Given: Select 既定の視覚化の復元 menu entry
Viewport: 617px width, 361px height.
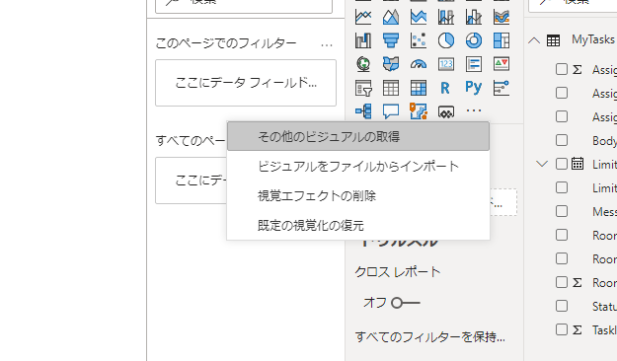Looking at the screenshot, I should (x=358, y=225).
